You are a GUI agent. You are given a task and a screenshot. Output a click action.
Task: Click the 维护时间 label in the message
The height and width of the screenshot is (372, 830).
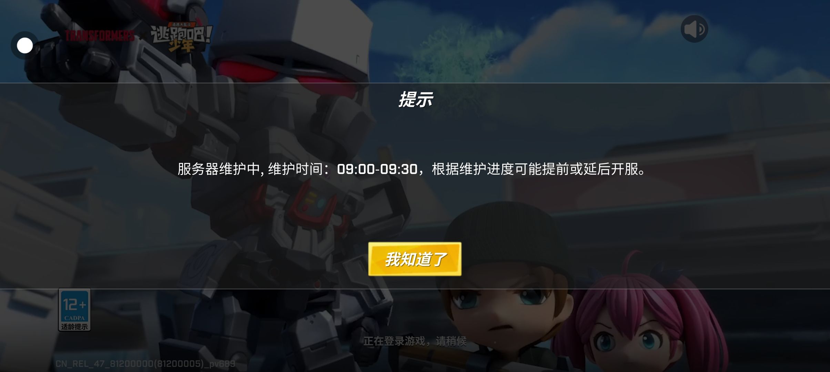[295, 169]
